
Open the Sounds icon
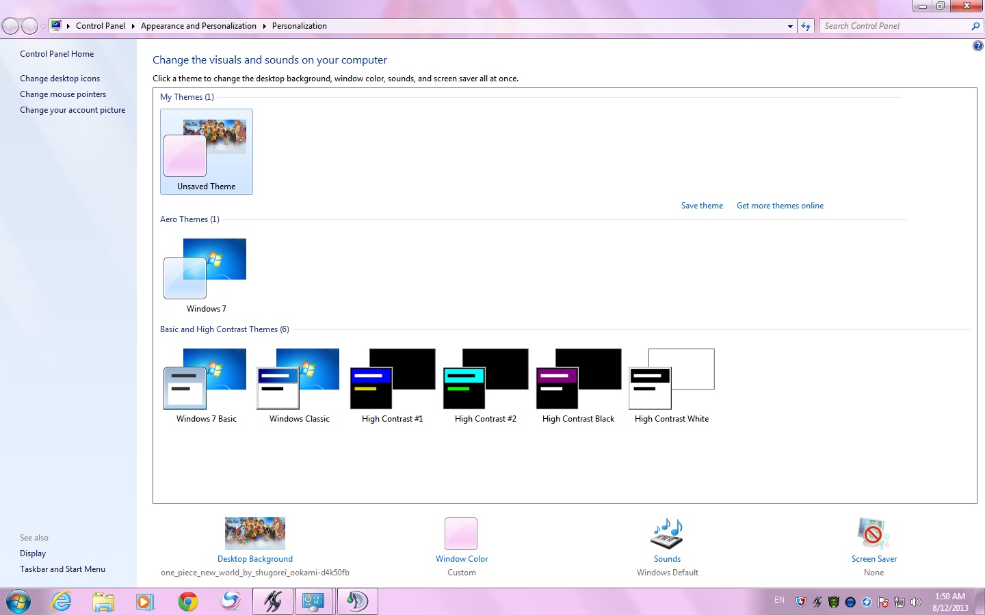(x=667, y=533)
